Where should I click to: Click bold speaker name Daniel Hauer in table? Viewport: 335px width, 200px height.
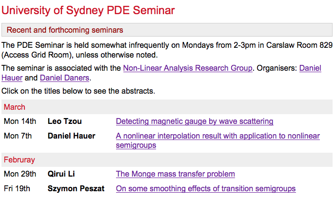(71, 136)
